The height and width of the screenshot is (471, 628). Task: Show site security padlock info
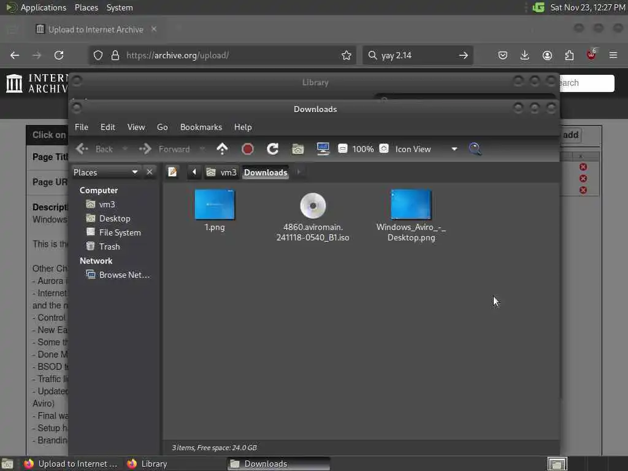(x=115, y=55)
